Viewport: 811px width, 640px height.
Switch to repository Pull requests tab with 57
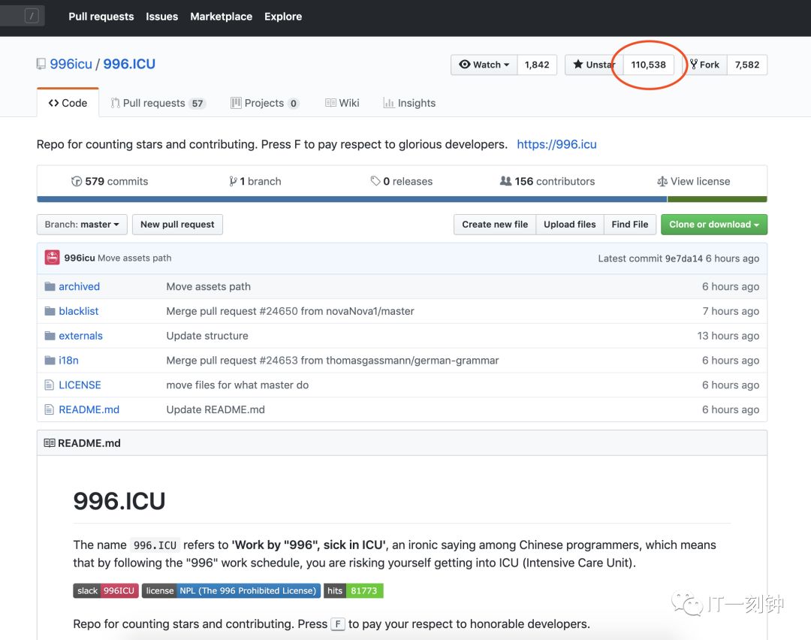pos(158,103)
